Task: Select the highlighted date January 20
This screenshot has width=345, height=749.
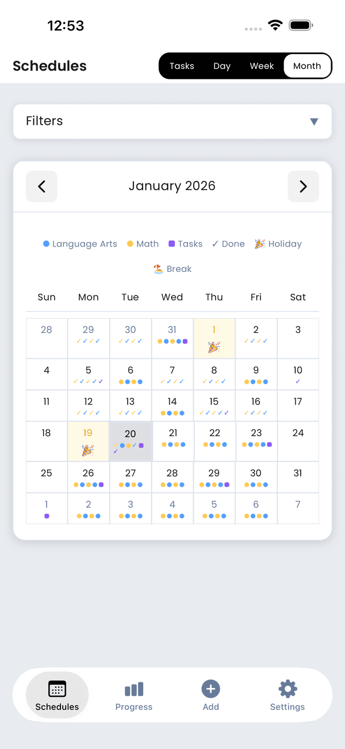Action: pyautogui.click(x=130, y=441)
